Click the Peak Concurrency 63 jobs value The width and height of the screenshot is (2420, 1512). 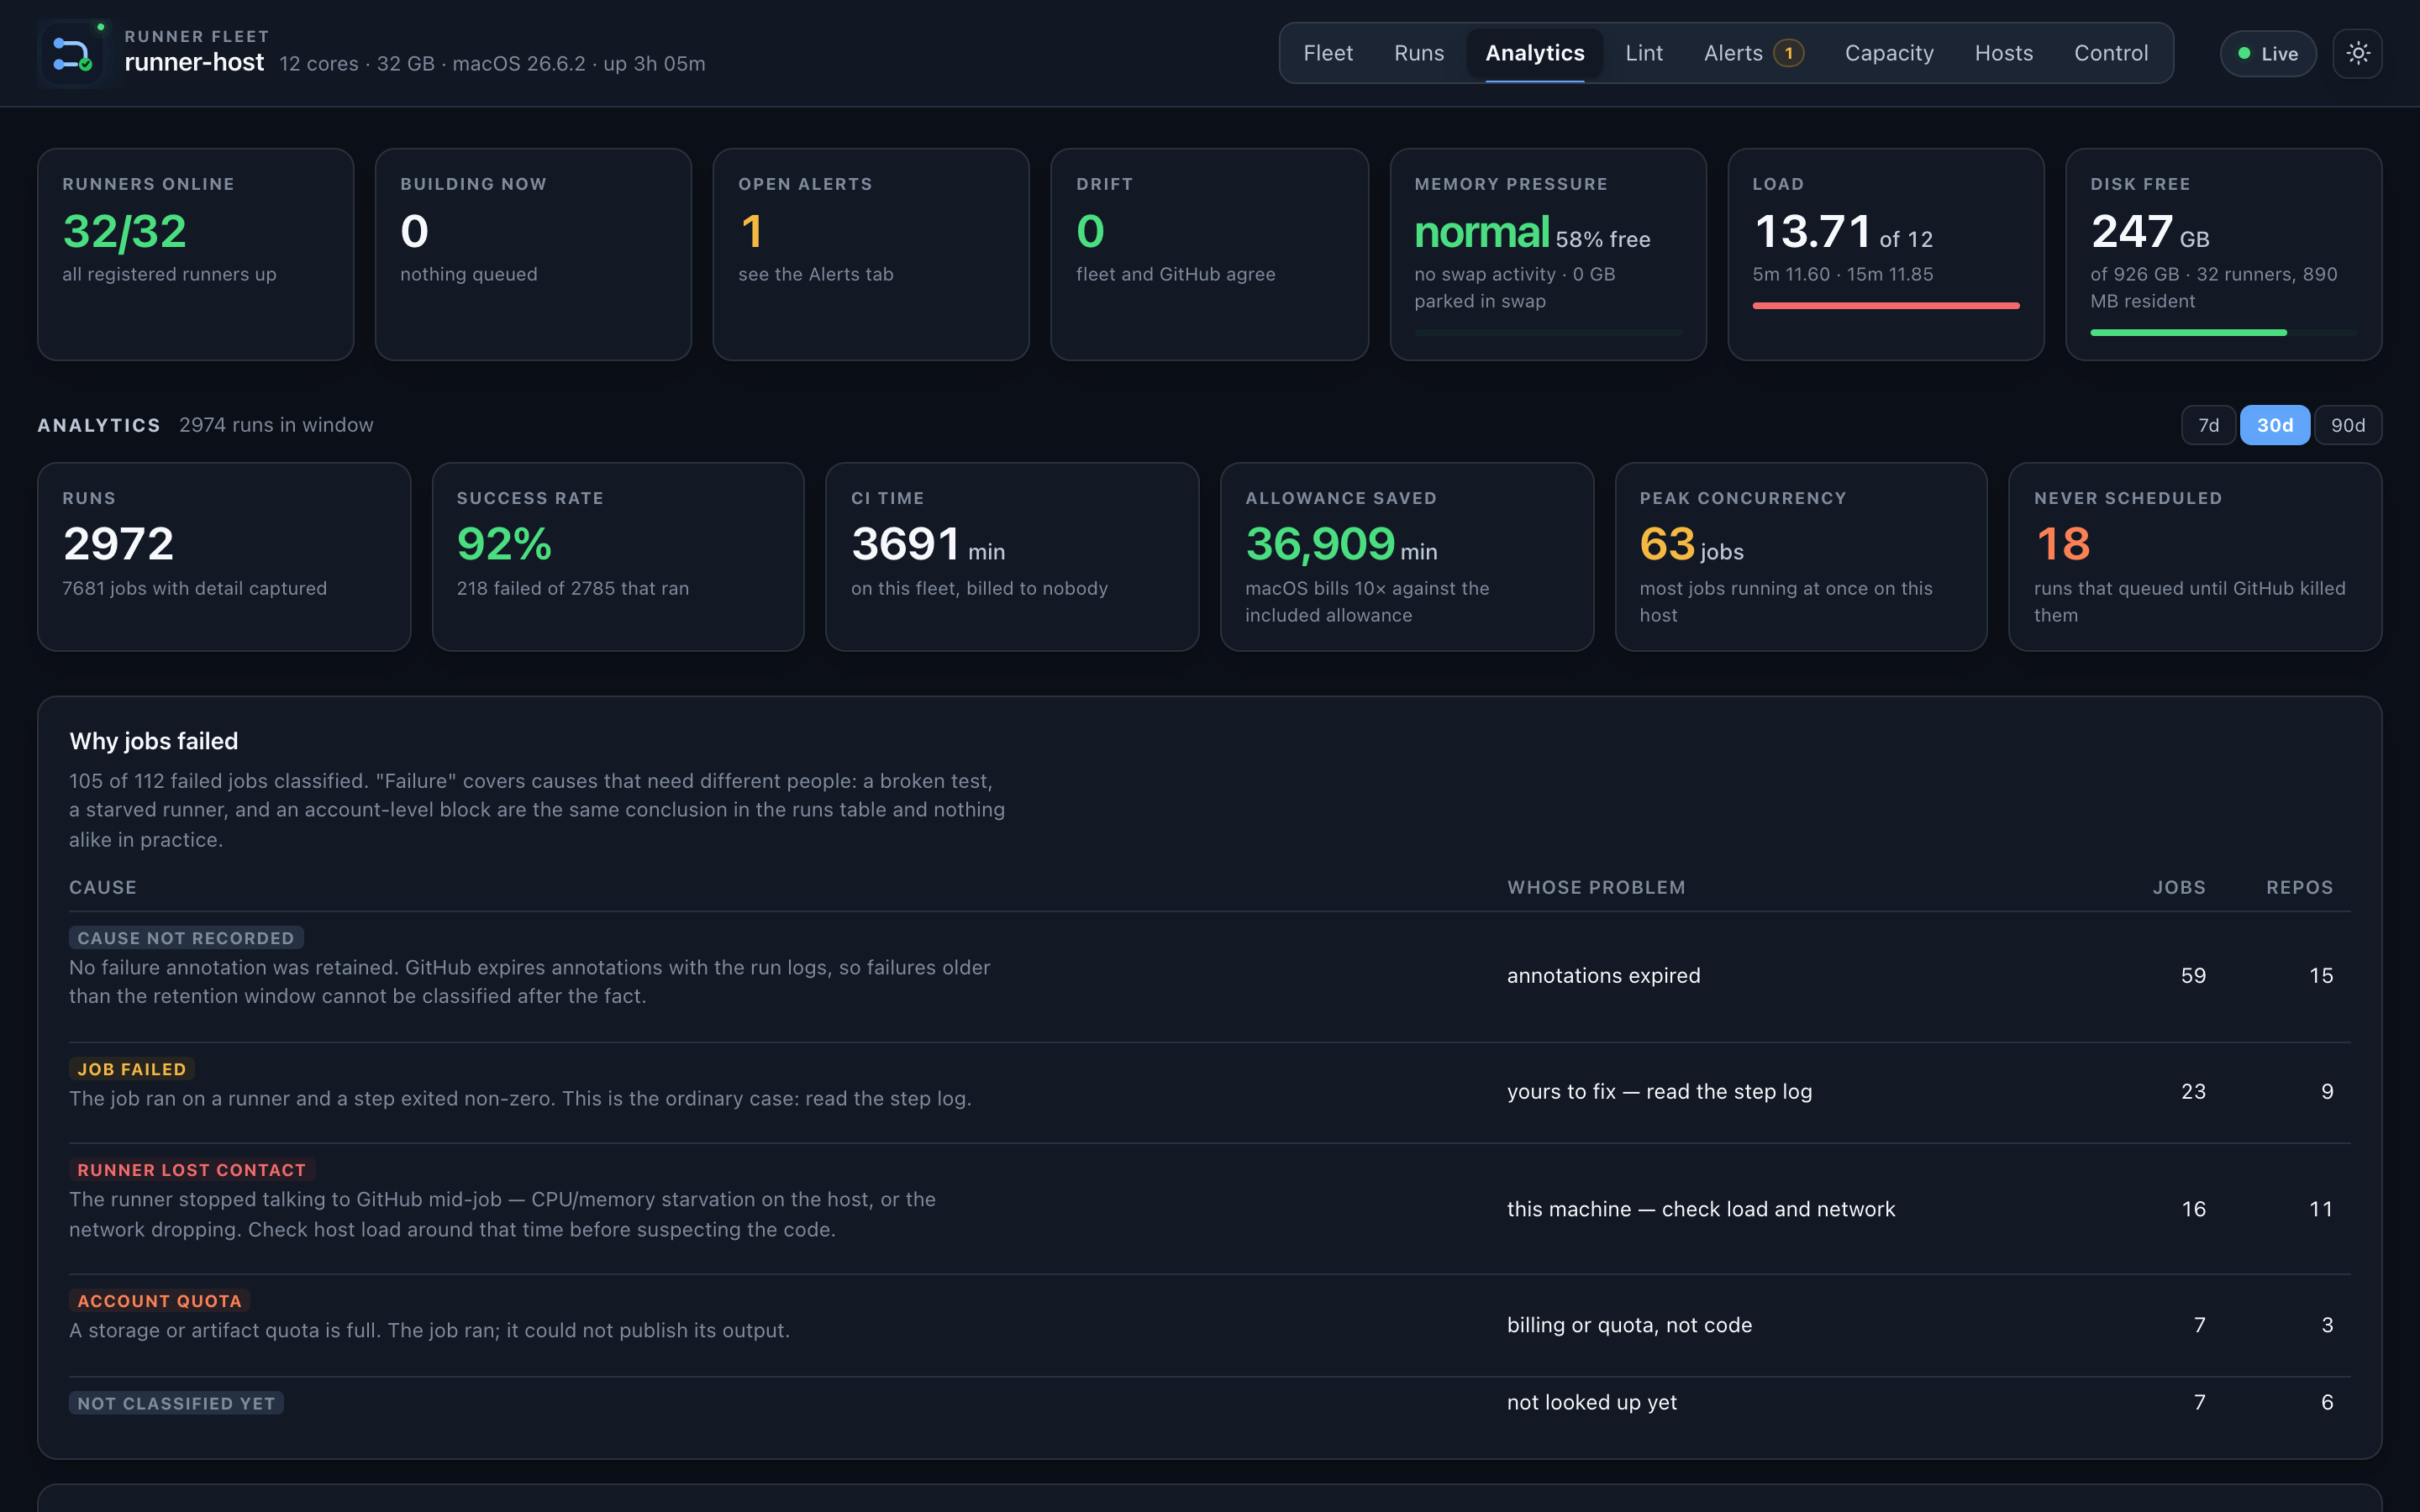1691,544
